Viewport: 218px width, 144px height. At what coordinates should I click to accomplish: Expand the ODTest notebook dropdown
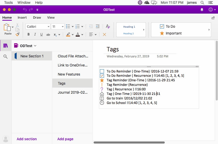[x=35, y=46]
